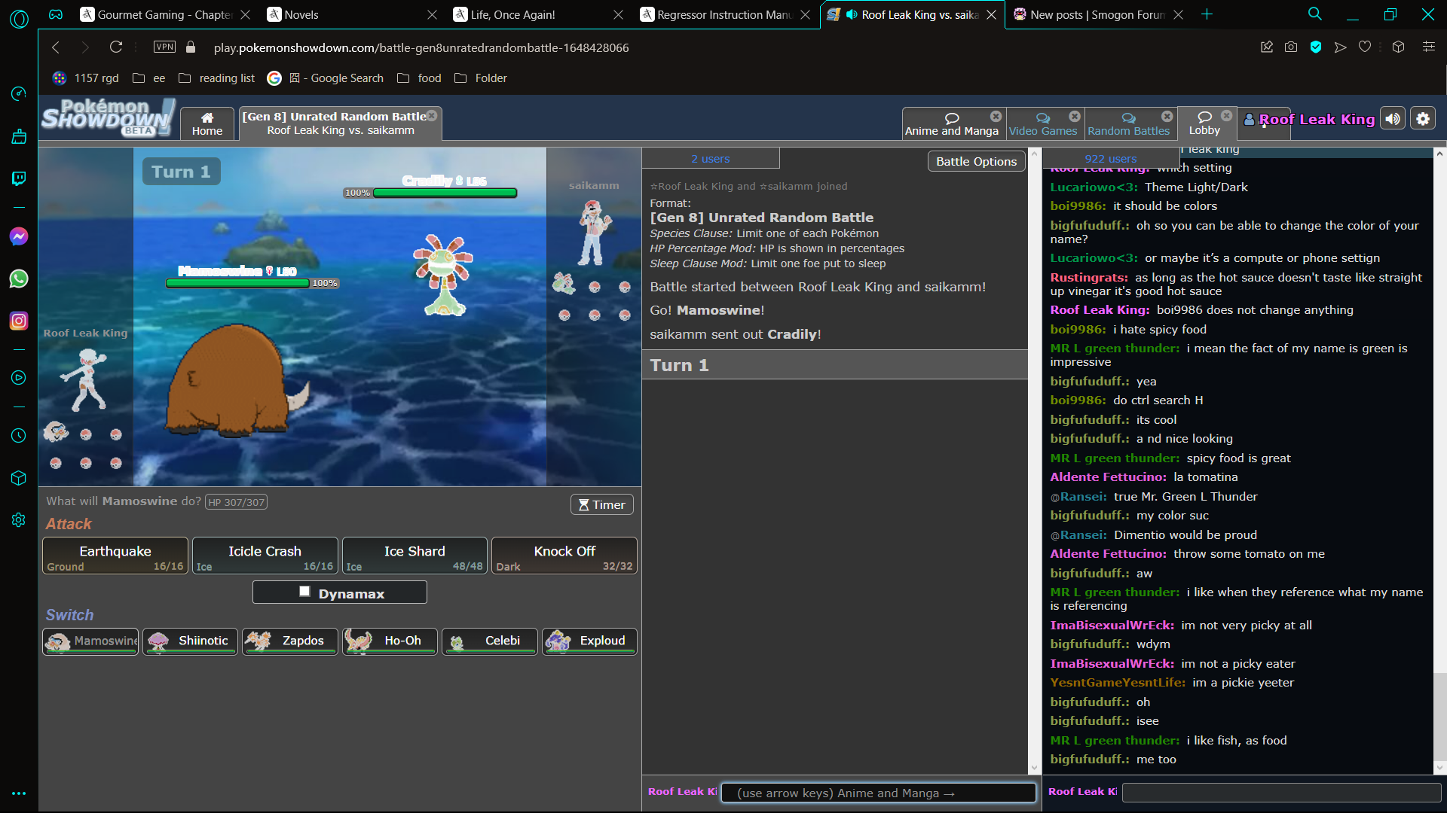Start the battle Timer
Viewport: 1447px width, 813px height.
point(601,504)
